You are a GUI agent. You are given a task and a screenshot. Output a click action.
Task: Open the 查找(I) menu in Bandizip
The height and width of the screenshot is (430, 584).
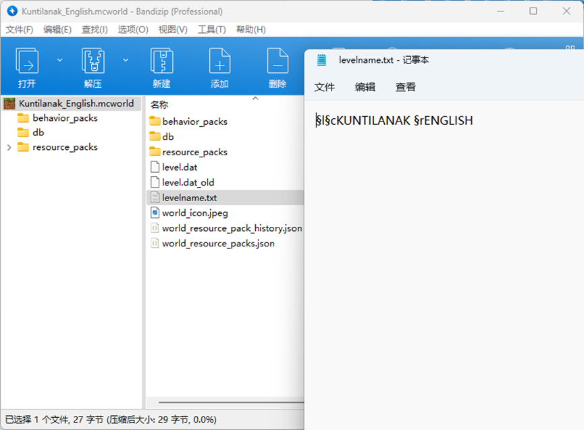pyautogui.click(x=95, y=30)
